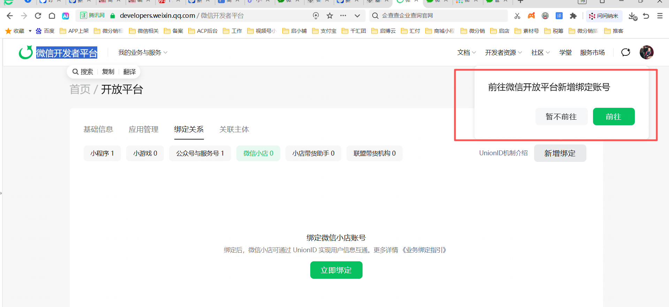This screenshot has width=669, height=307.
Task: Click the green WeChat developer platform logo
Action: pos(25,53)
